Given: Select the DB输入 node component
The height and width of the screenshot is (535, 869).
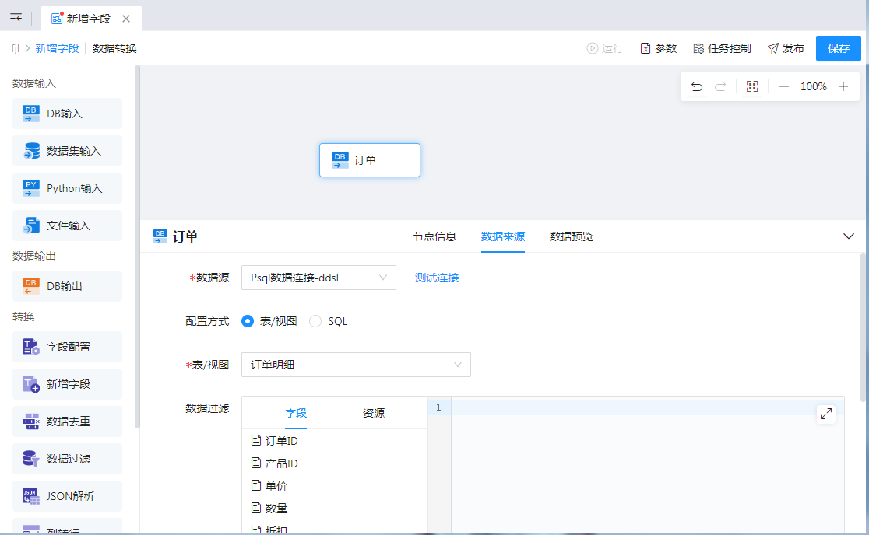Looking at the screenshot, I should 67,114.
